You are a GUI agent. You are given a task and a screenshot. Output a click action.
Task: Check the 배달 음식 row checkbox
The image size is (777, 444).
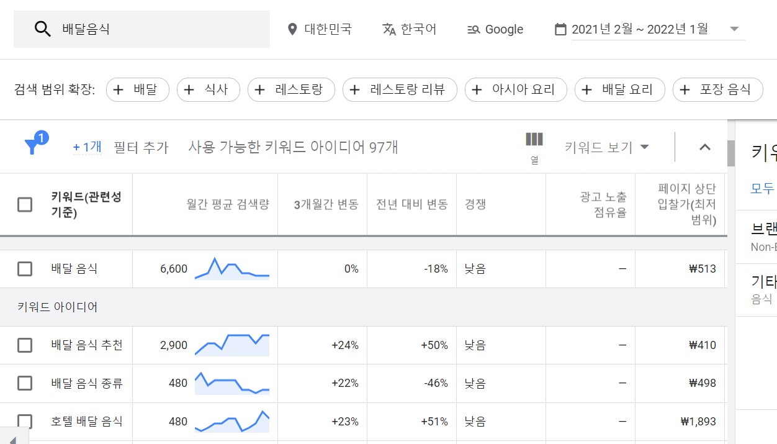click(x=25, y=268)
